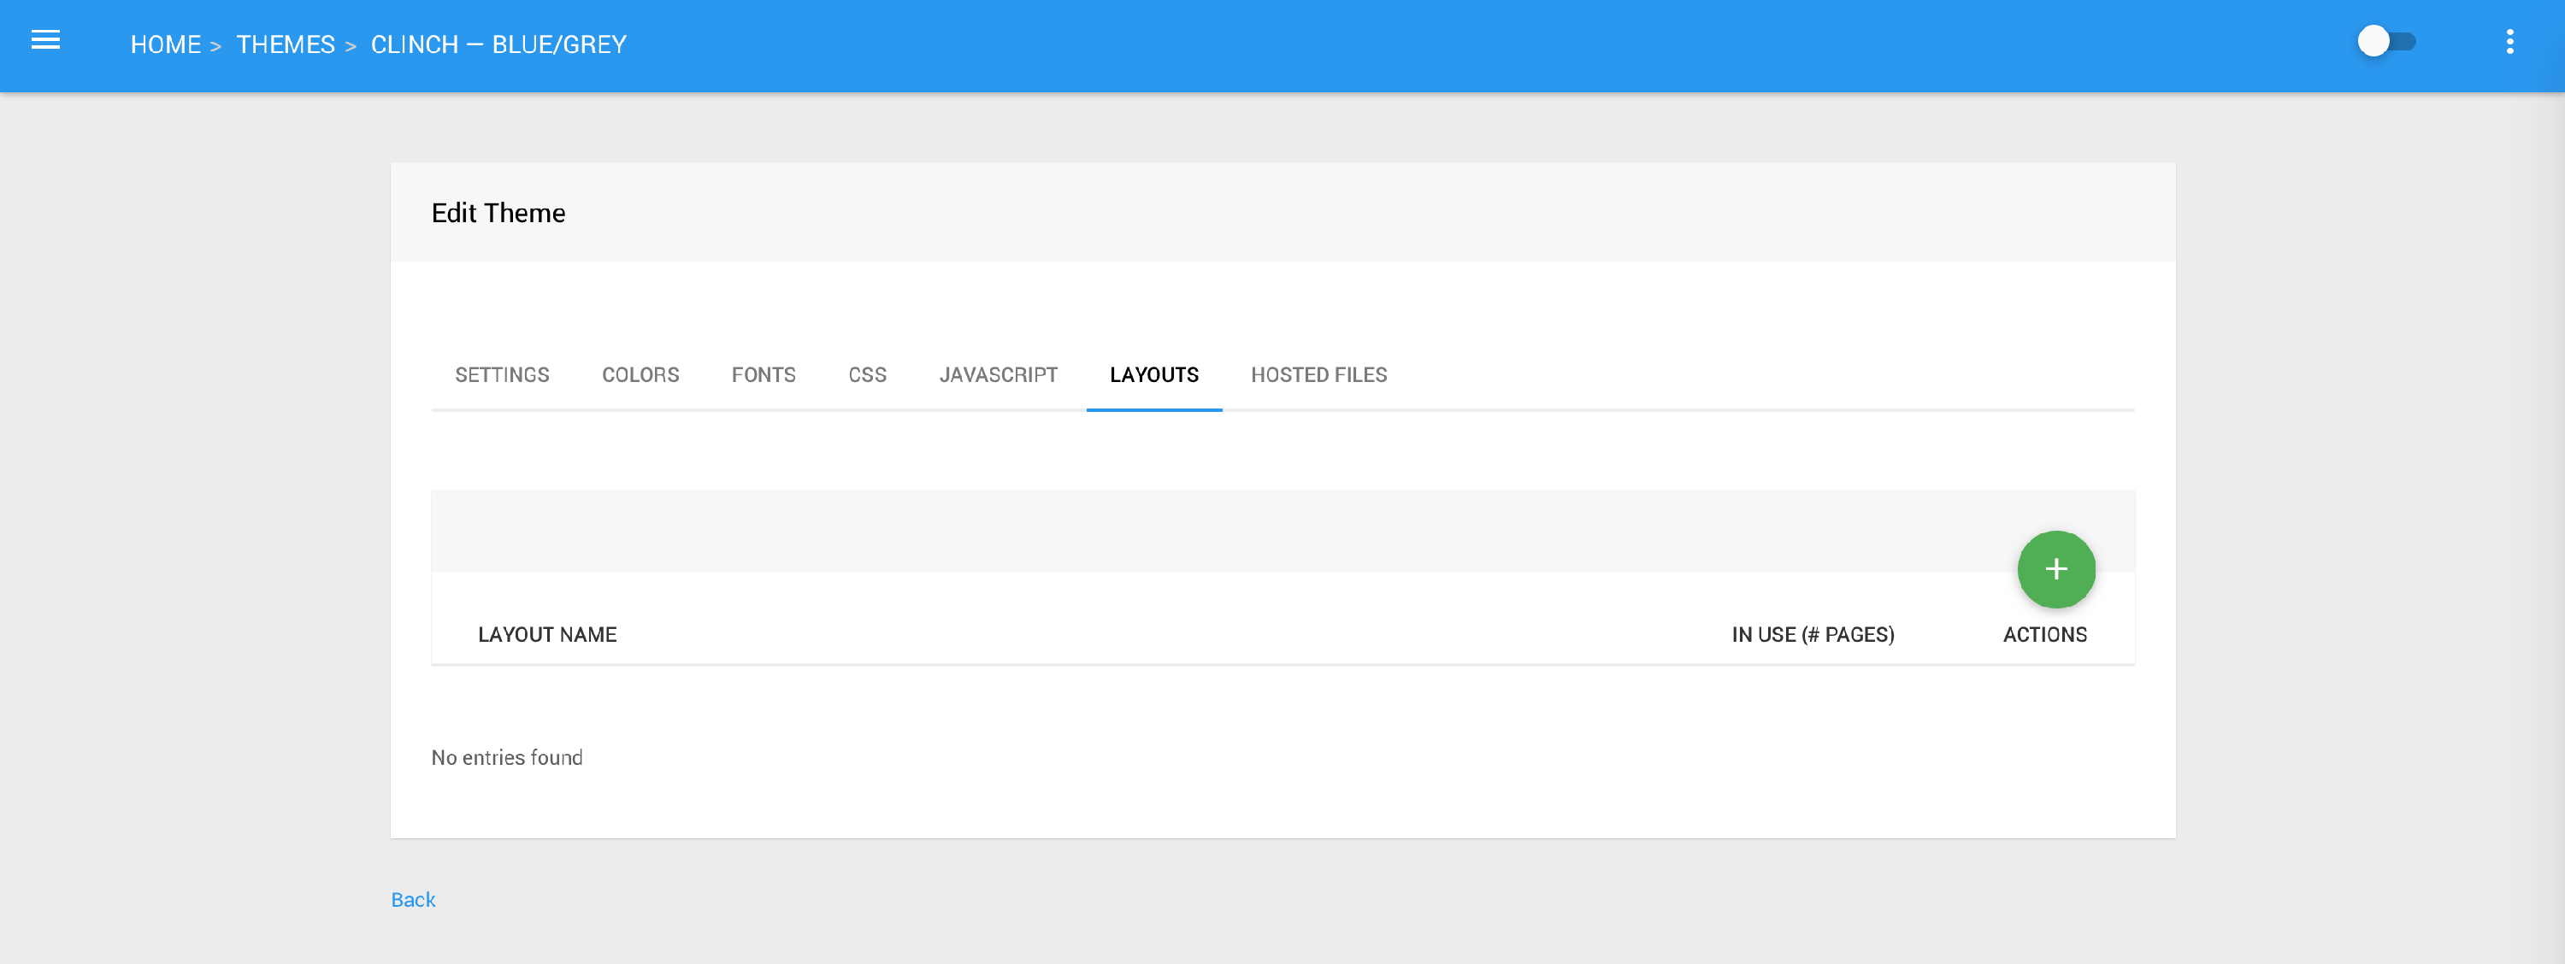
Task: Click the Actions column header
Action: point(2043,635)
